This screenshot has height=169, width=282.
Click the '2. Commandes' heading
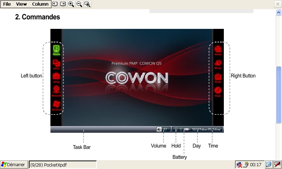[38, 17]
